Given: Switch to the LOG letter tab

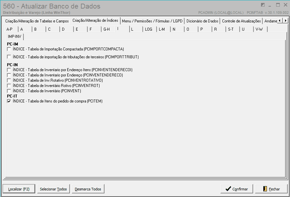Looking at the screenshot, I should point(149,29).
